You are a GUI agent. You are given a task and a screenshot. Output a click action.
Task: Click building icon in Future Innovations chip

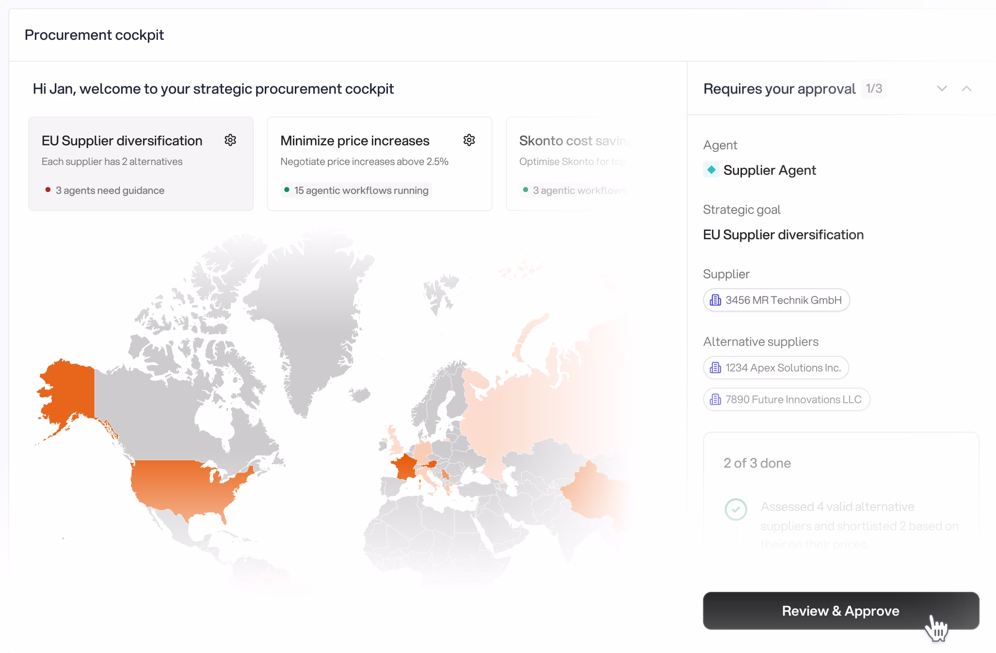(715, 399)
